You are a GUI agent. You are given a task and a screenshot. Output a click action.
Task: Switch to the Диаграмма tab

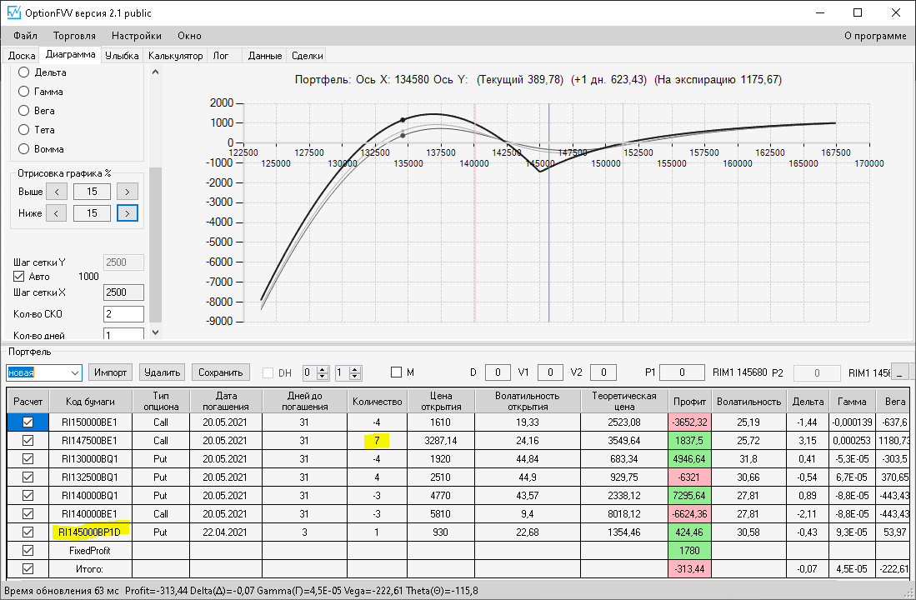tap(70, 54)
